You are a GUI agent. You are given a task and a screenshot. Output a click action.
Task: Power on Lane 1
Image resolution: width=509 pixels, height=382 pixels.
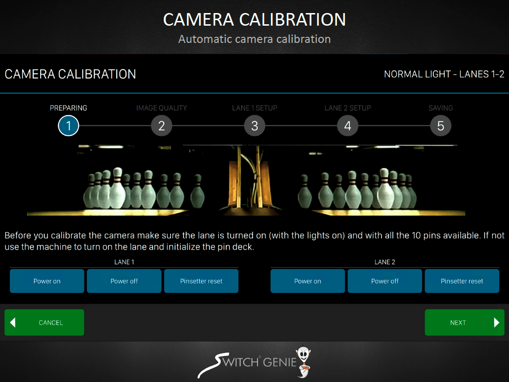point(47,281)
